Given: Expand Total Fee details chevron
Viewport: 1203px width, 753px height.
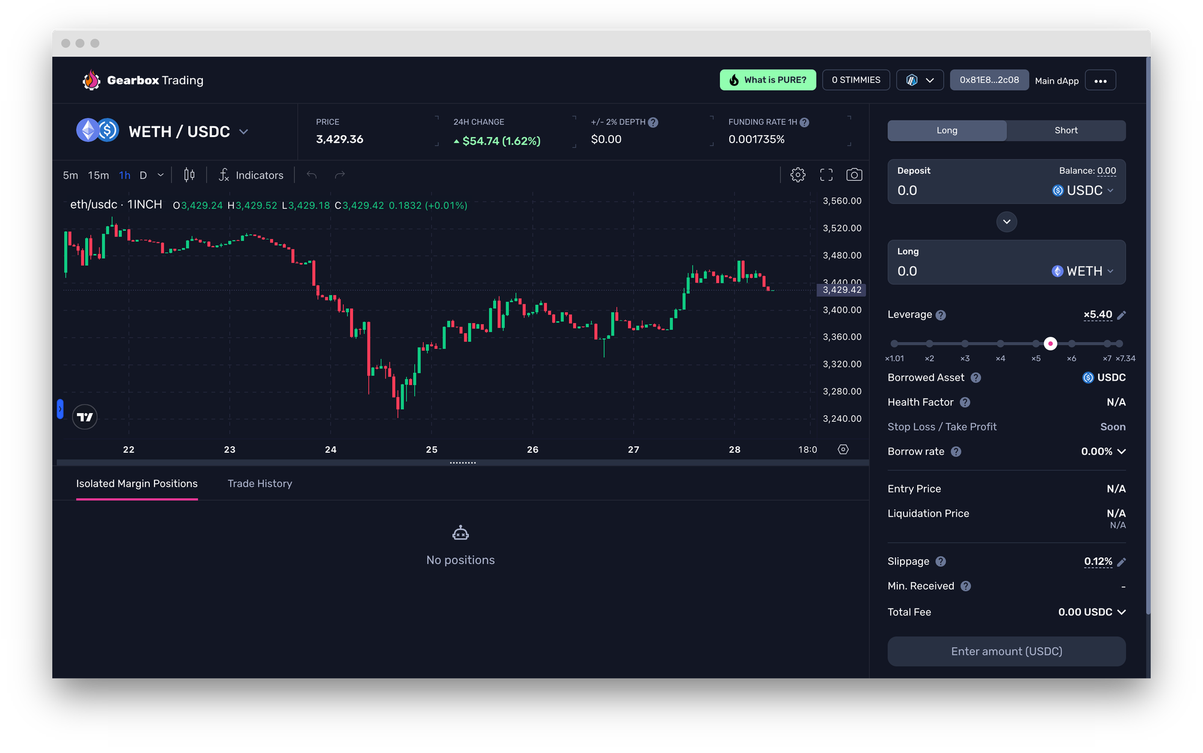Looking at the screenshot, I should click(1122, 612).
